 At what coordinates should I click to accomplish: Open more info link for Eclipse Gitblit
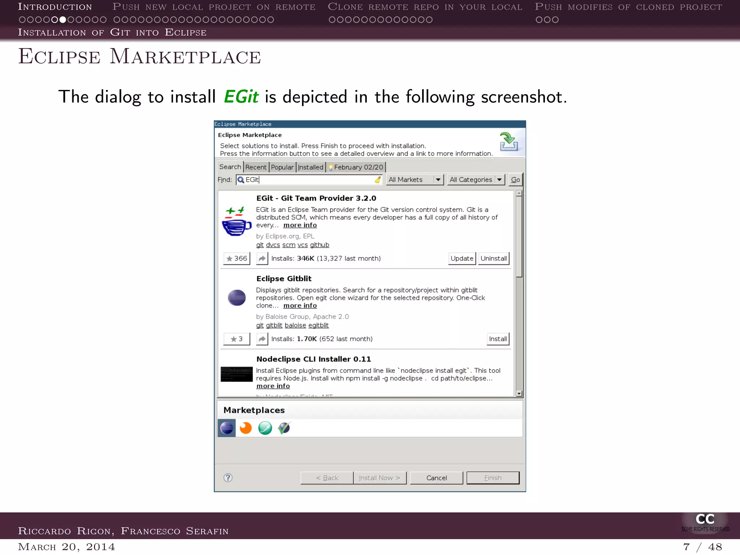[x=300, y=306]
